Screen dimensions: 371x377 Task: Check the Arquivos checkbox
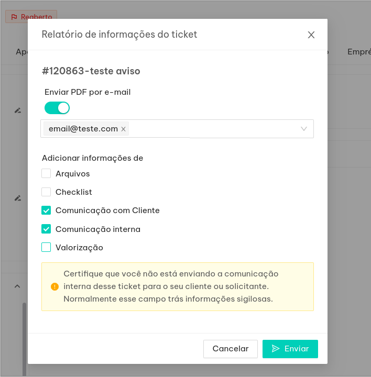coord(46,173)
